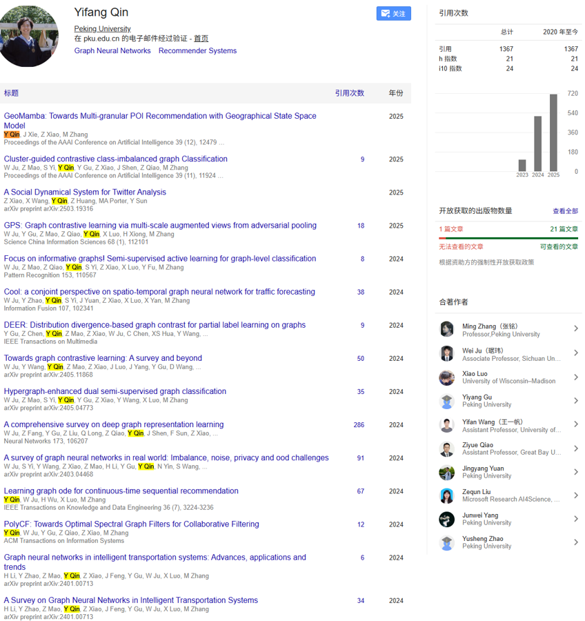585x621 pixels.
Task: Click the blue follow button with envelope icon
Action: tap(393, 14)
